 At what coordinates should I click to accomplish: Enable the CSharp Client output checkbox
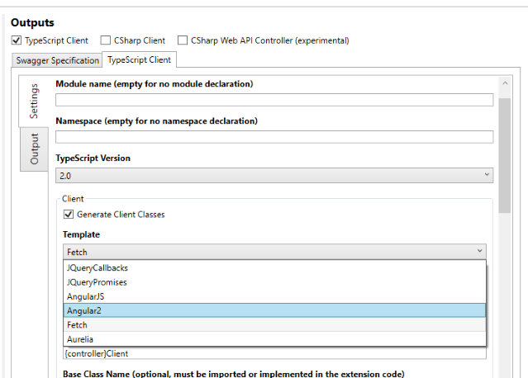(x=106, y=40)
